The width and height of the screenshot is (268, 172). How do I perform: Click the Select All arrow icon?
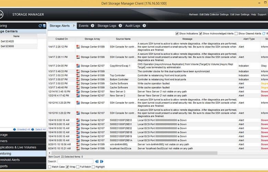pos(33,129)
